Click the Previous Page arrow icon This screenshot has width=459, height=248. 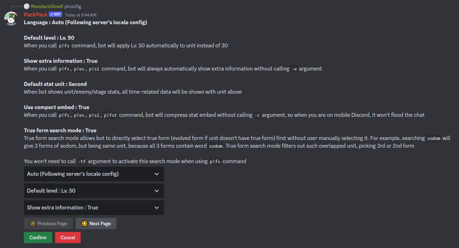click(33, 223)
